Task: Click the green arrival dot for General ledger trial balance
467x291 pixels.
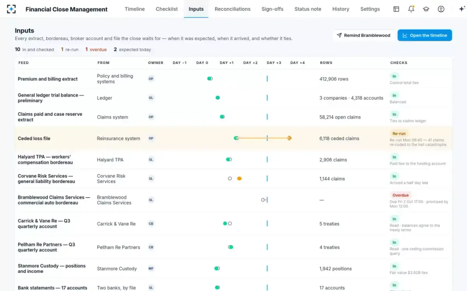Action: tap(218, 98)
